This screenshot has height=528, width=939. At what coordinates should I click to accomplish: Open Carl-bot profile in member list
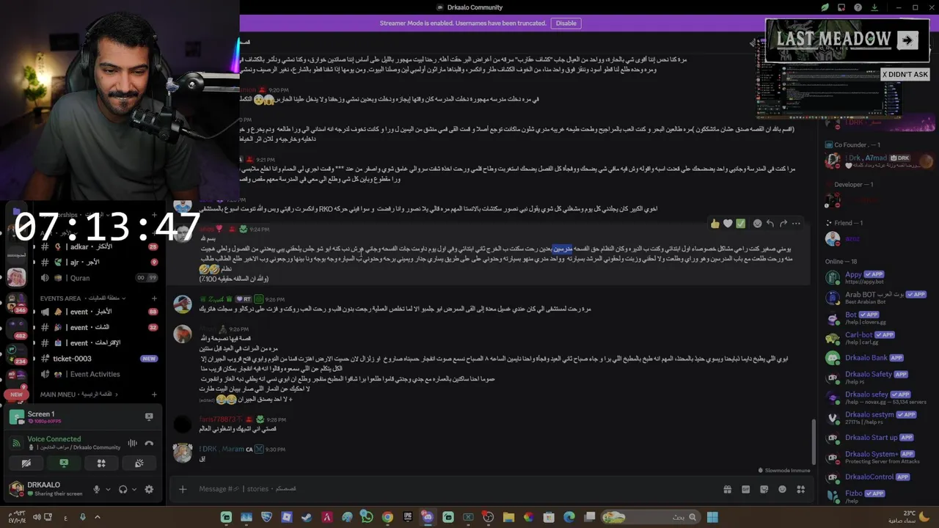[878, 338]
